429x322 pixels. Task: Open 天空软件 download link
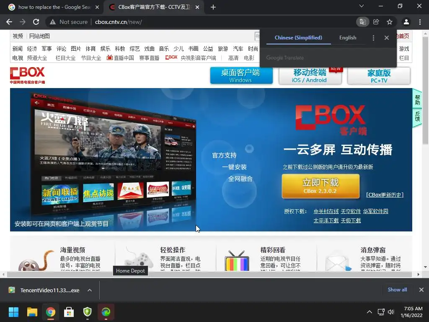[x=351, y=211]
